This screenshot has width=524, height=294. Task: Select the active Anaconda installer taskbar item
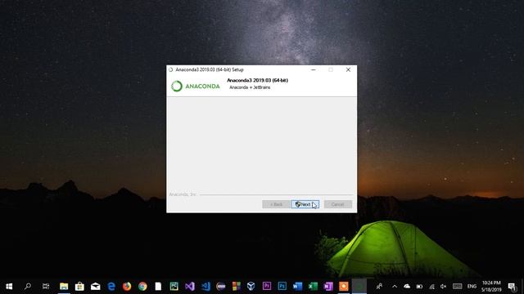click(x=359, y=286)
